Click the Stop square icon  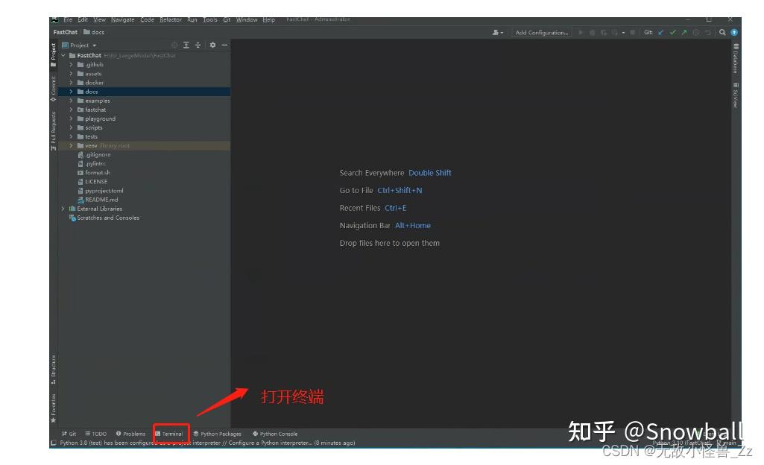(x=633, y=33)
